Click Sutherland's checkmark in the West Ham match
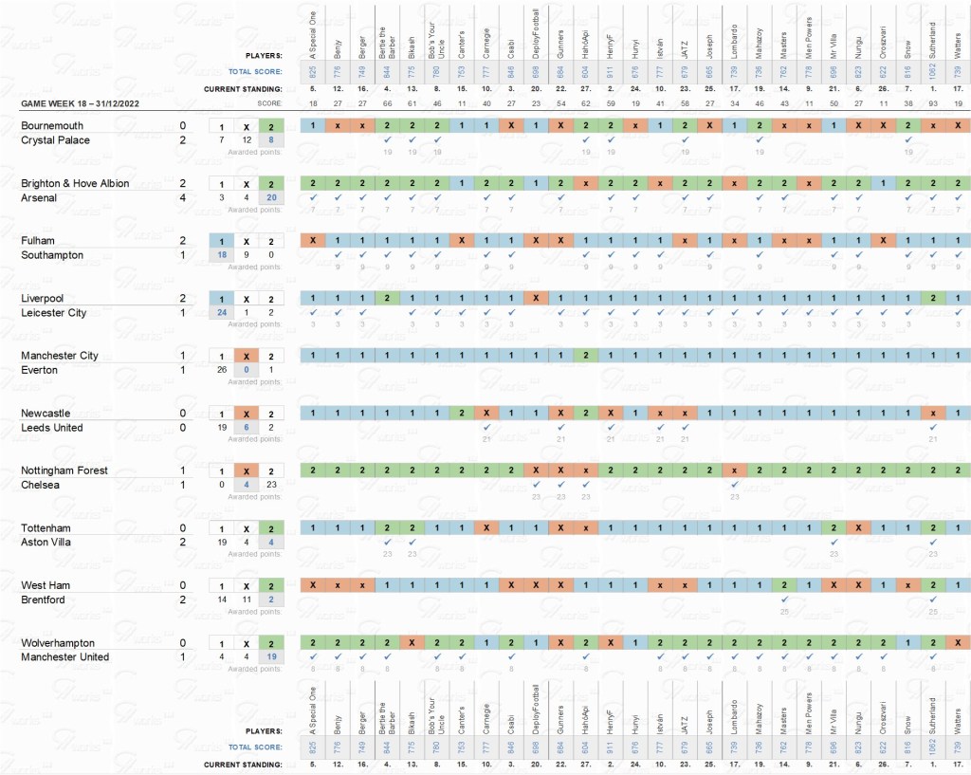The width and height of the screenshot is (971, 775). click(934, 599)
